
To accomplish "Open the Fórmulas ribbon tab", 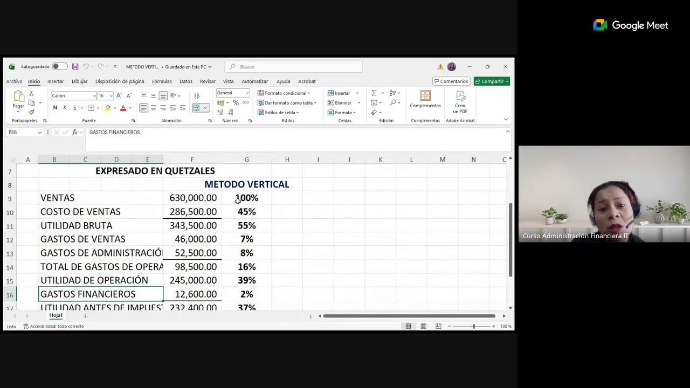I will coord(162,81).
